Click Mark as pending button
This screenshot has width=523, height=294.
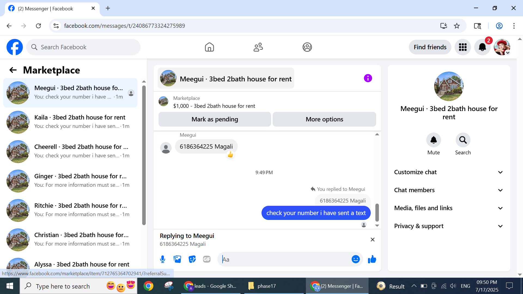(x=215, y=119)
